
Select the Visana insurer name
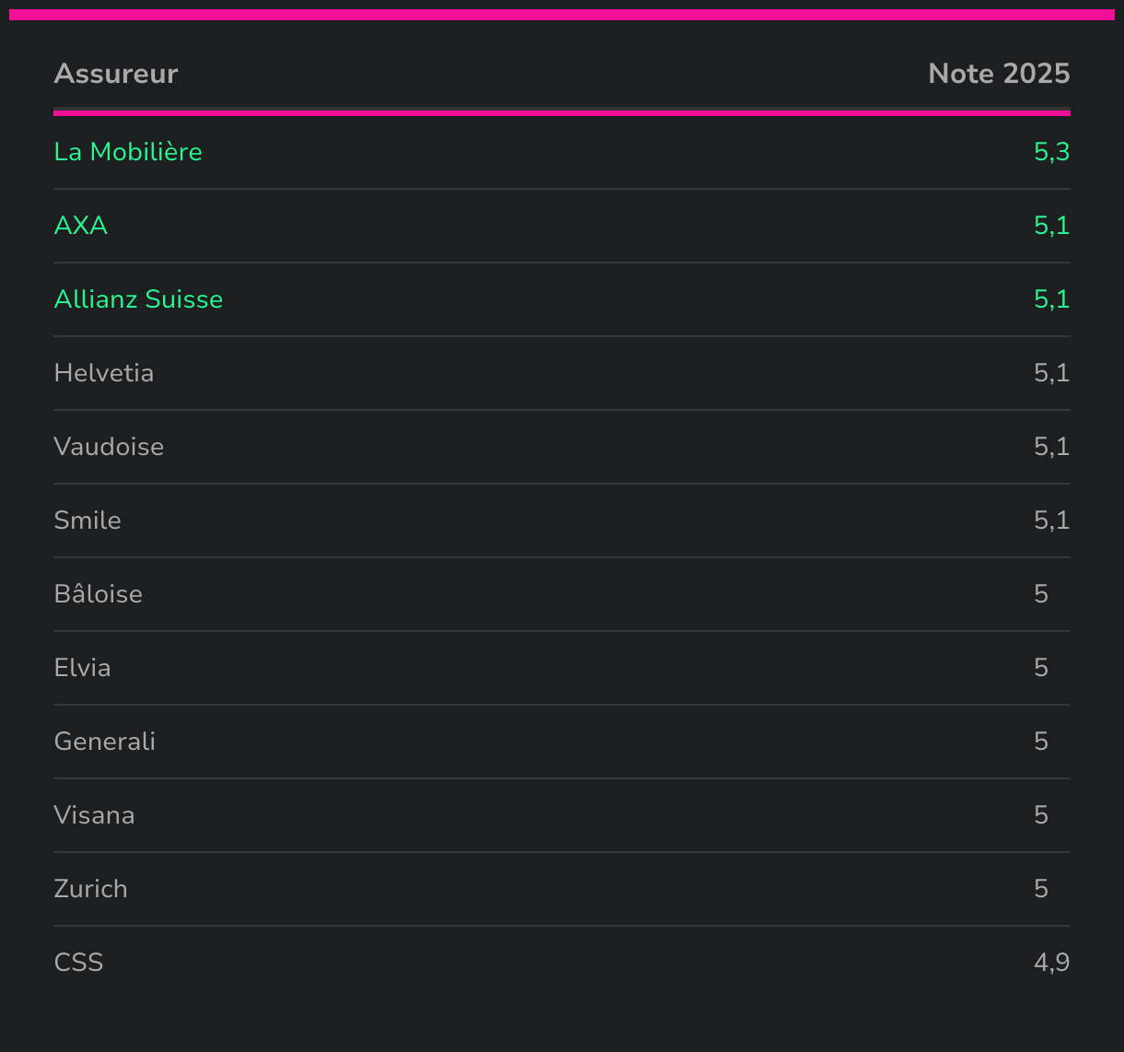[95, 815]
